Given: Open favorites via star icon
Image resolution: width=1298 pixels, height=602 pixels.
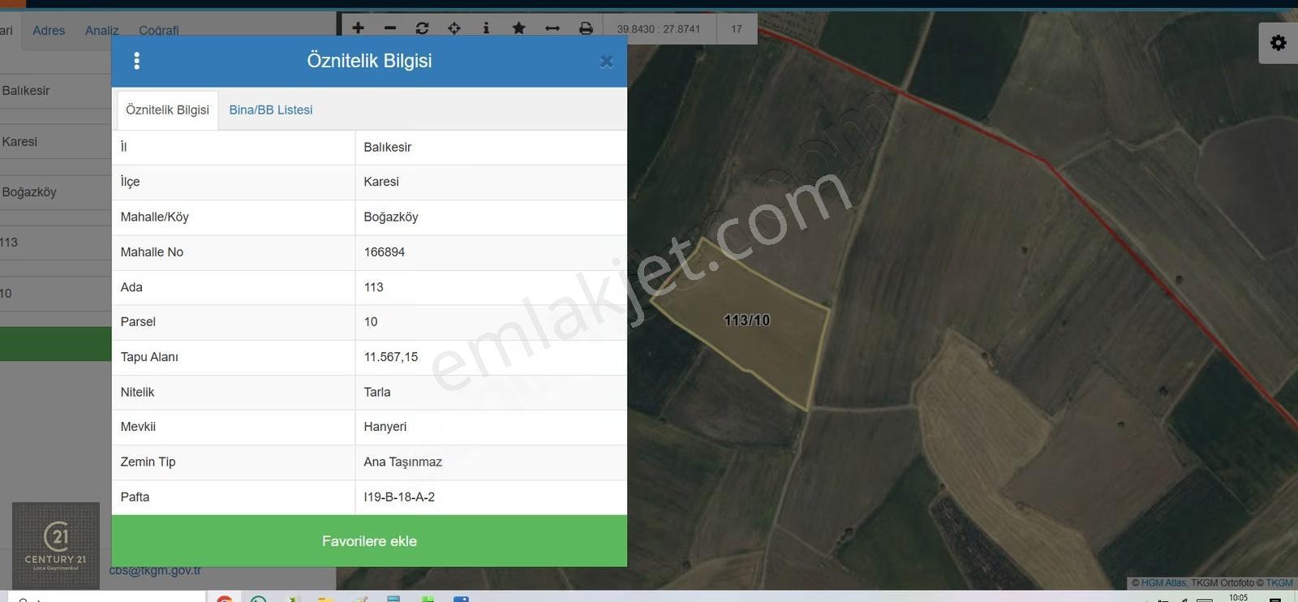Looking at the screenshot, I should pos(518,28).
